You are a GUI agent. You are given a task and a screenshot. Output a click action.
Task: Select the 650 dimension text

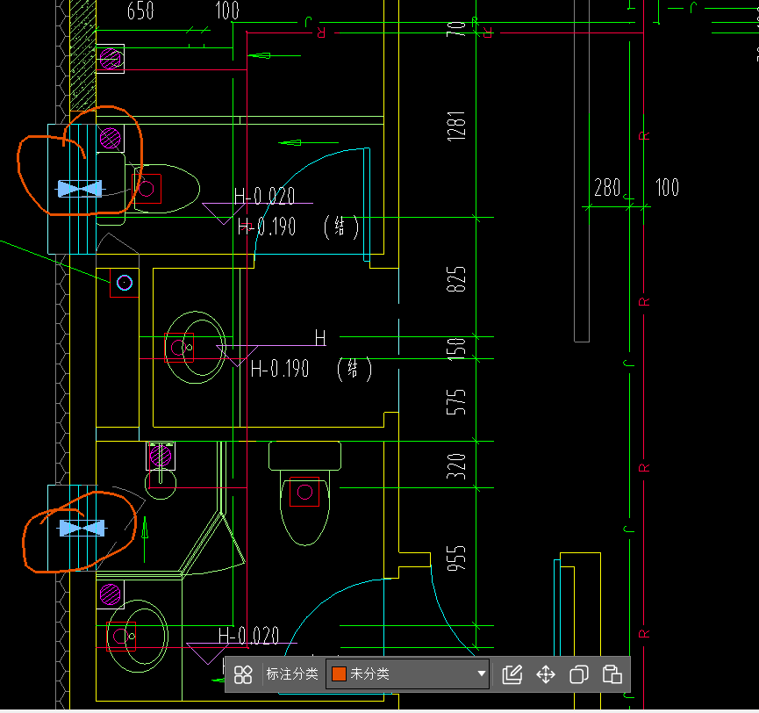pos(140,11)
